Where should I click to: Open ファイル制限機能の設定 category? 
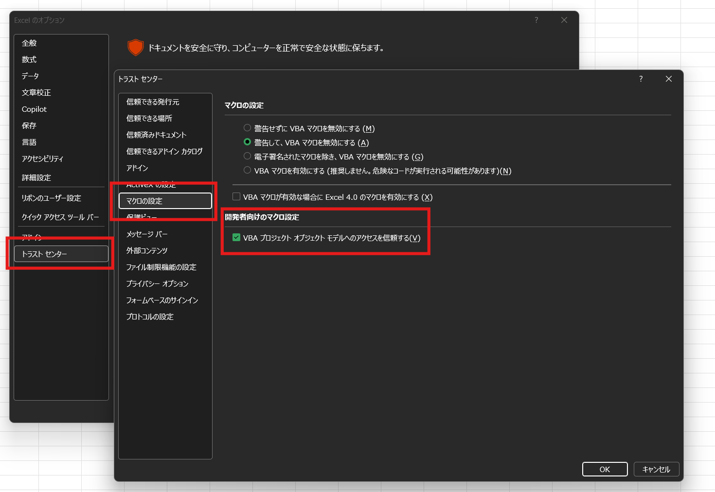165,267
